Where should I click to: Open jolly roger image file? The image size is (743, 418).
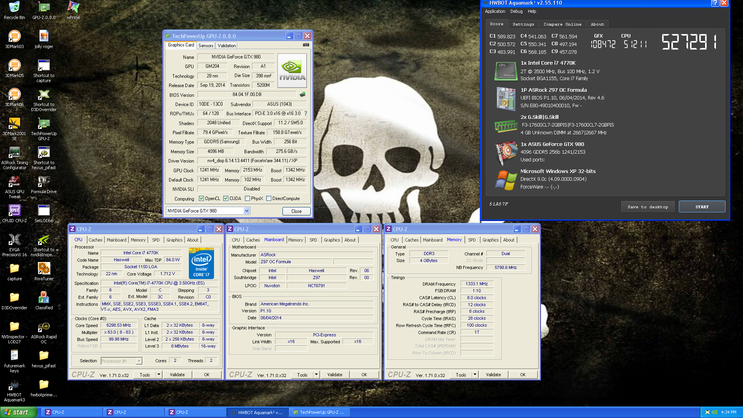(44, 39)
